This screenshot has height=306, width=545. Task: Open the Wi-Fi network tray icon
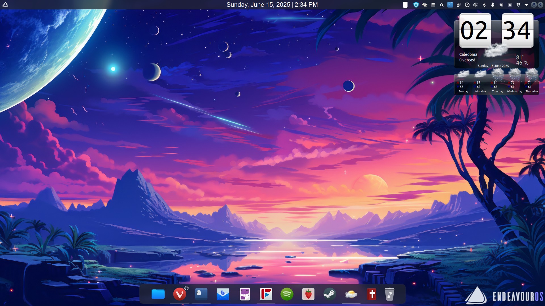coord(518,5)
